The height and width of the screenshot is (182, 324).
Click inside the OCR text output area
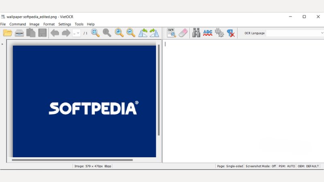tap(243, 101)
